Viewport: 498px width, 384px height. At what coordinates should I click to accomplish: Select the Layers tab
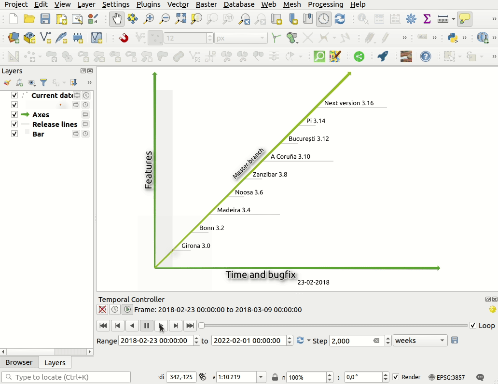[55, 362]
